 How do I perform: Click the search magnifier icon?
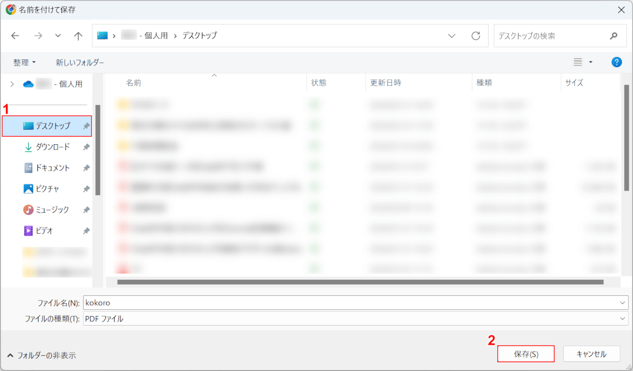(x=614, y=36)
